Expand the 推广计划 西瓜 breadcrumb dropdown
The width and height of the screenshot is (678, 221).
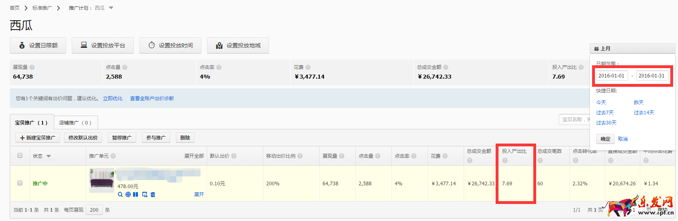point(111,8)
